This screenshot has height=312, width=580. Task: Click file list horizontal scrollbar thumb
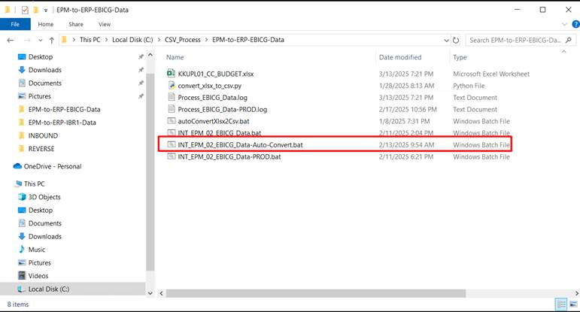pos(315,293)
